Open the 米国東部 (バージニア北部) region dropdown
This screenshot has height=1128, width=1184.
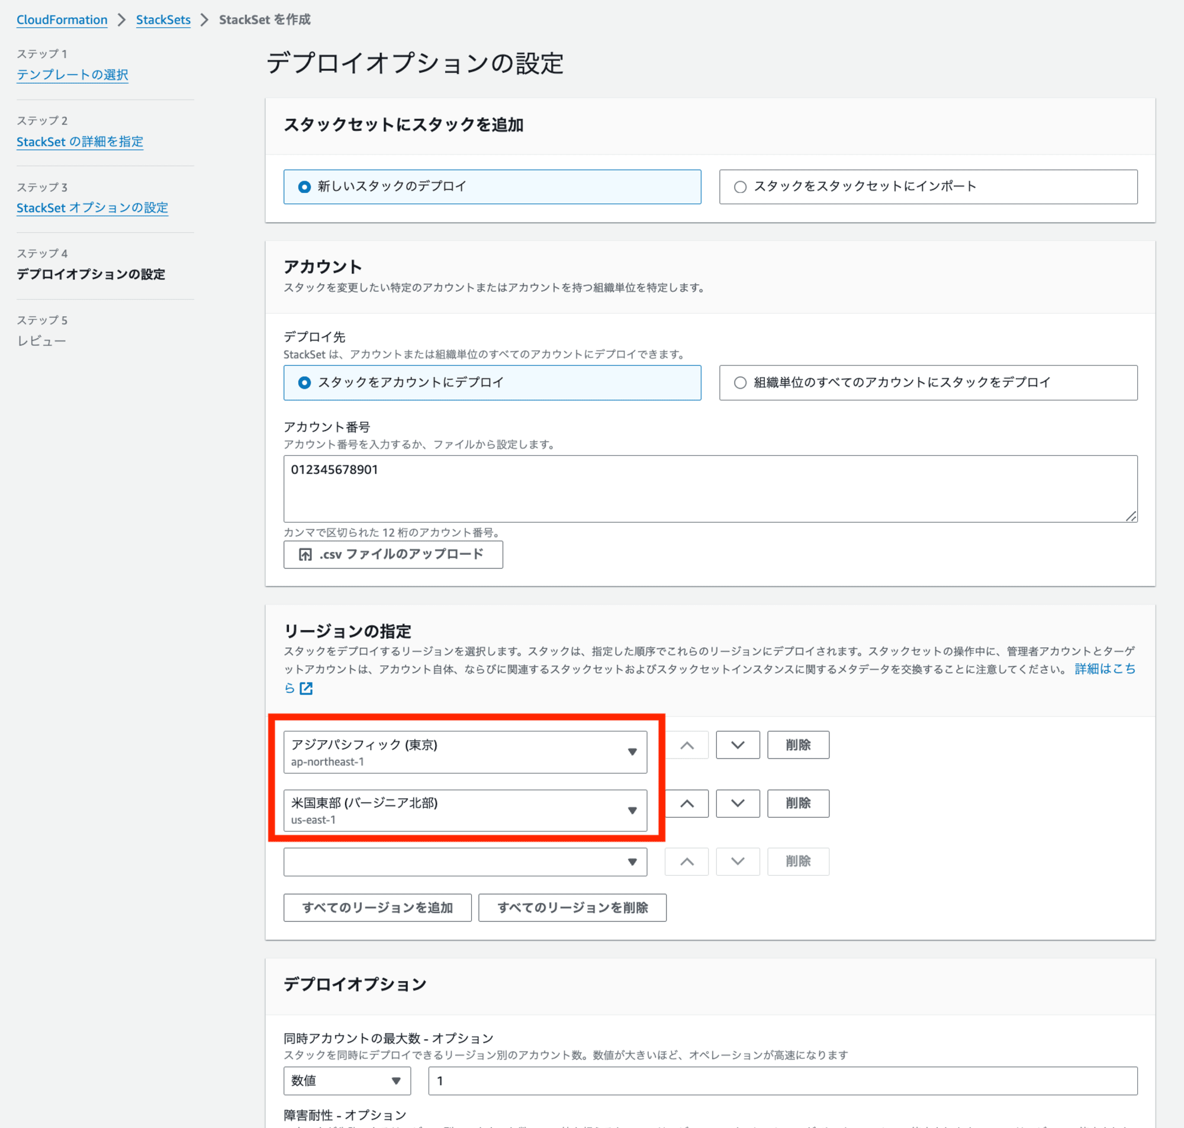[465, 811]
